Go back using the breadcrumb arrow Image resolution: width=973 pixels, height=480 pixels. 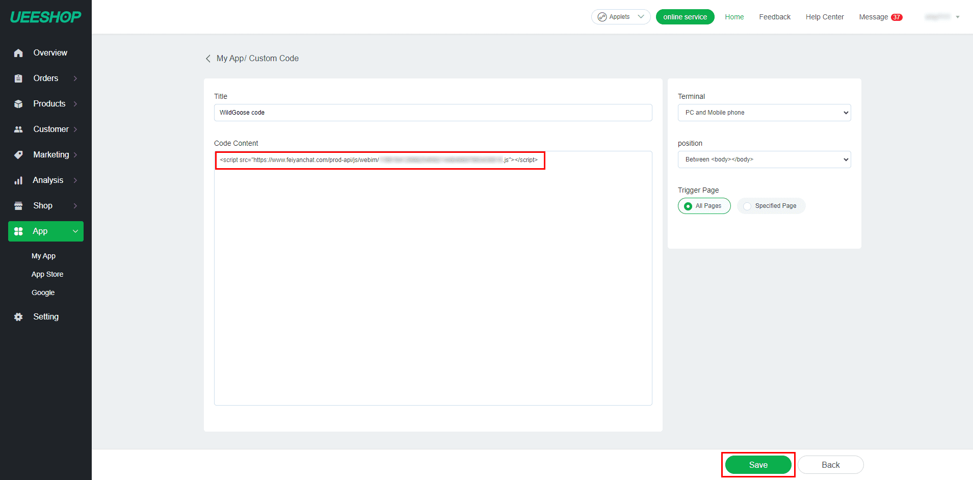(208, 59)
